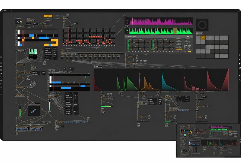
Task: Click the green vertical strip in right gate grid
Action: [x=153, y=45]
